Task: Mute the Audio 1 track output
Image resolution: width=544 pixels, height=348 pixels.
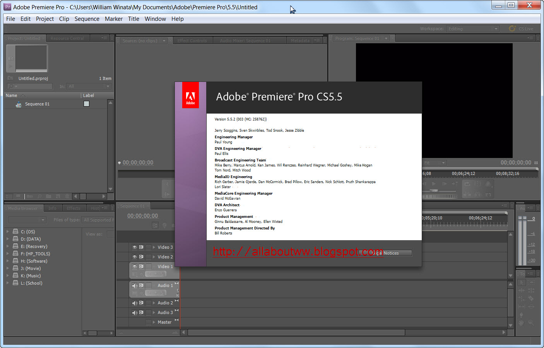Action: point(135,285)
